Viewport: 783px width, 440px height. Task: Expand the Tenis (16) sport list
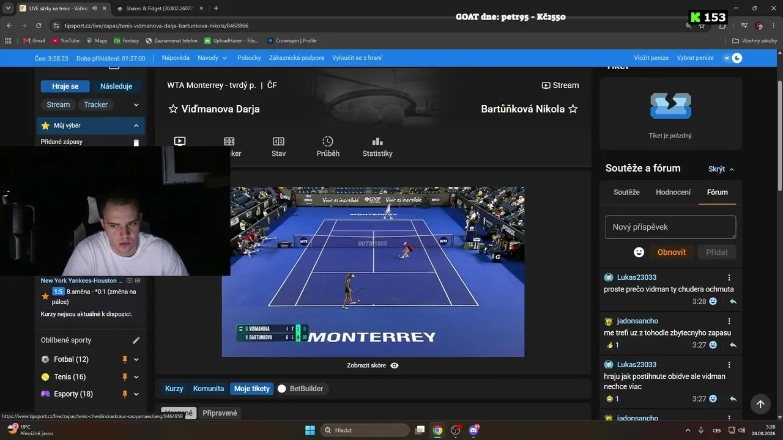[136, 377]
